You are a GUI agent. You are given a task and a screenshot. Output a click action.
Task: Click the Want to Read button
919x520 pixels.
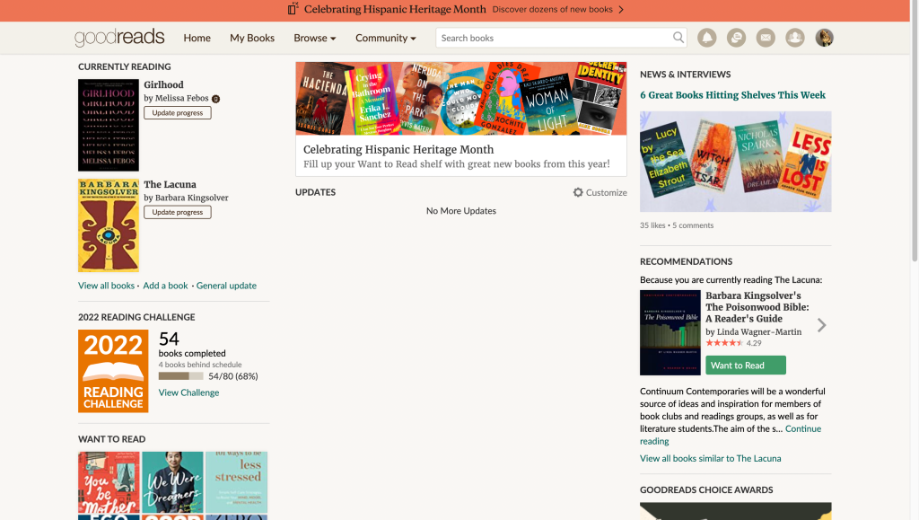746,366
